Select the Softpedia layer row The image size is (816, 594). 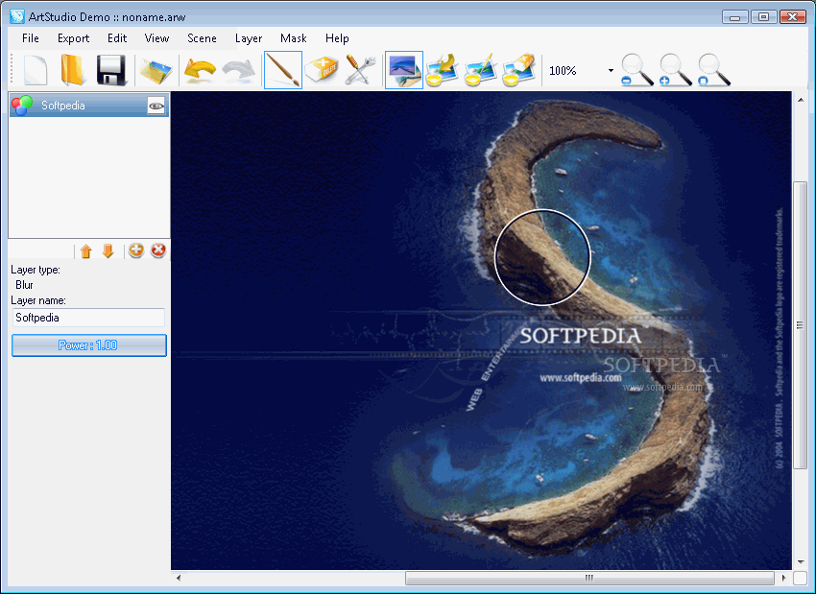89,106
